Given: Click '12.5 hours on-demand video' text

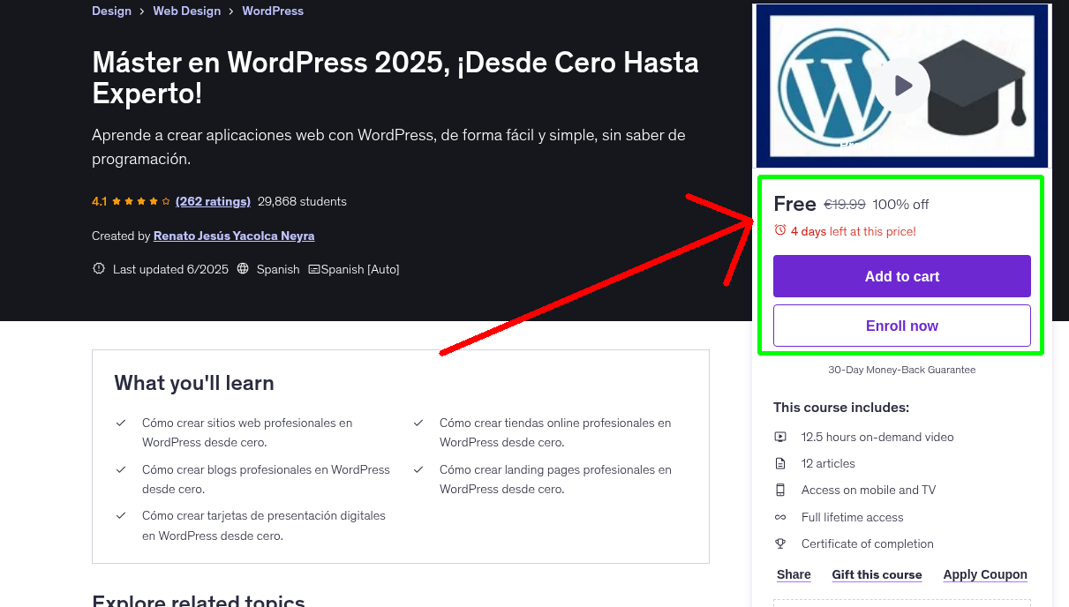Looking at the screenshot, I should pos(877,437).
